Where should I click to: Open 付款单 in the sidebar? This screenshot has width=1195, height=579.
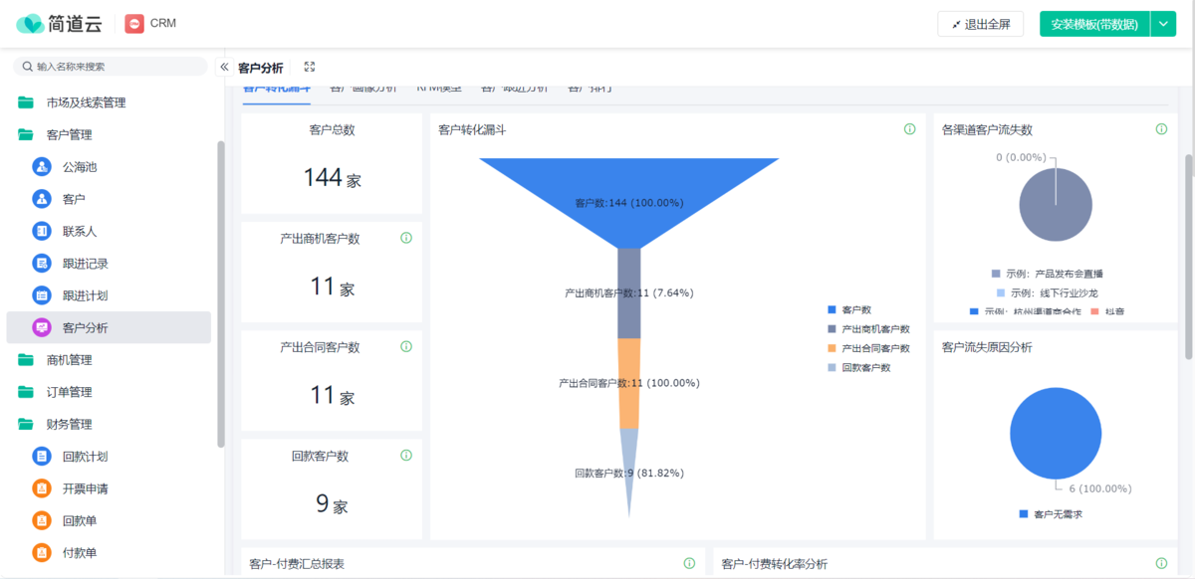tap(109, 552)
